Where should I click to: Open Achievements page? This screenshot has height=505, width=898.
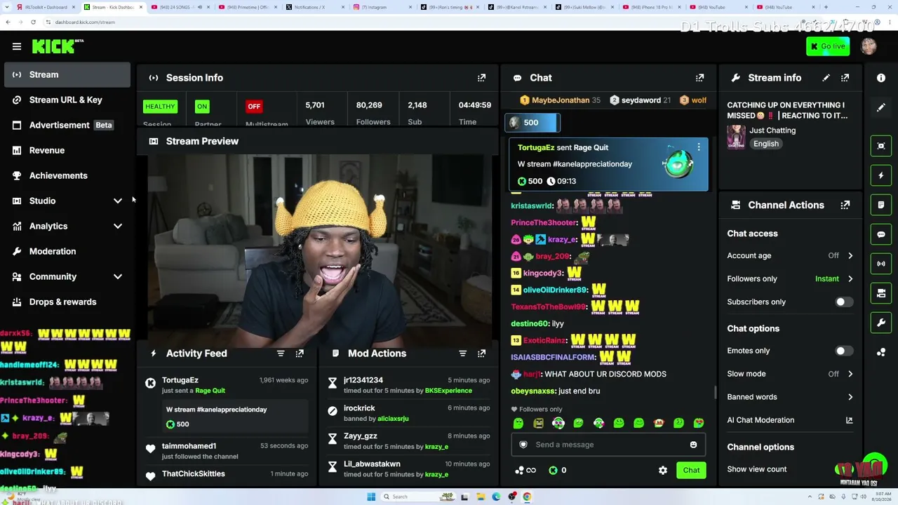click(67, 176)
